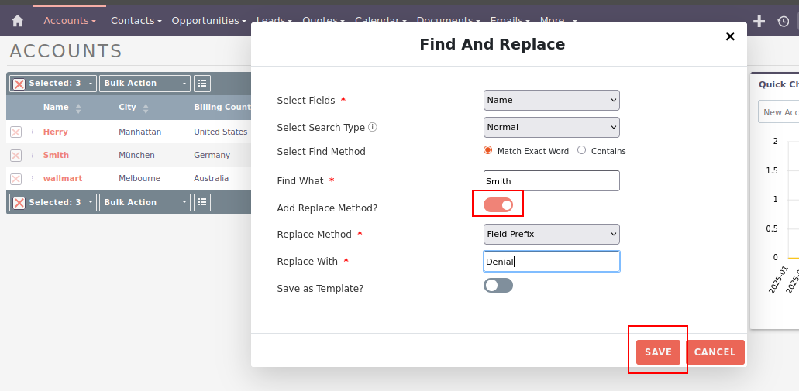Viewport: 799px width, 391px height.
Task: Open the Select Fields dropdown
Action: pos(551,100)
